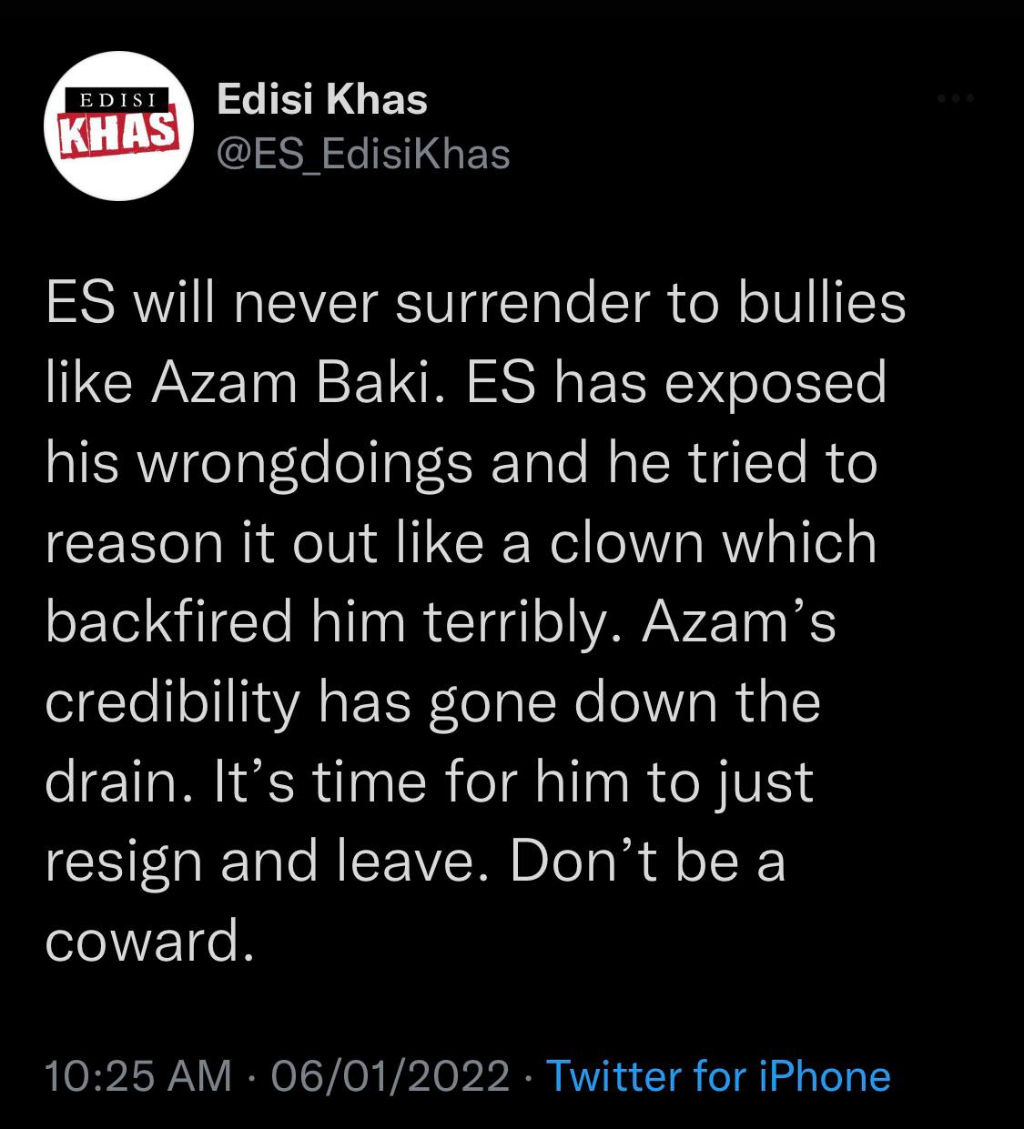This screenshot has height=1129, width=1024.
Task: Open the three-dot more options menu
Action: [957, 98]
